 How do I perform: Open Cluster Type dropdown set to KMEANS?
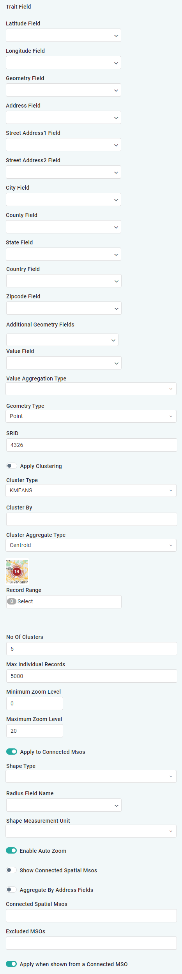click(91, 490)
